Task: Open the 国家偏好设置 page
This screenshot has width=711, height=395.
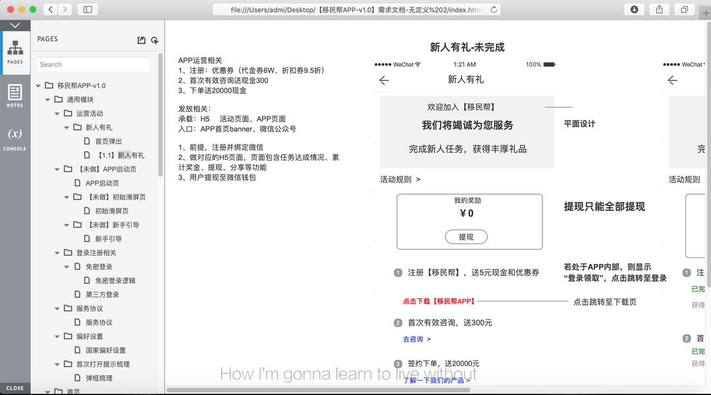Action: tap(105, 350)
